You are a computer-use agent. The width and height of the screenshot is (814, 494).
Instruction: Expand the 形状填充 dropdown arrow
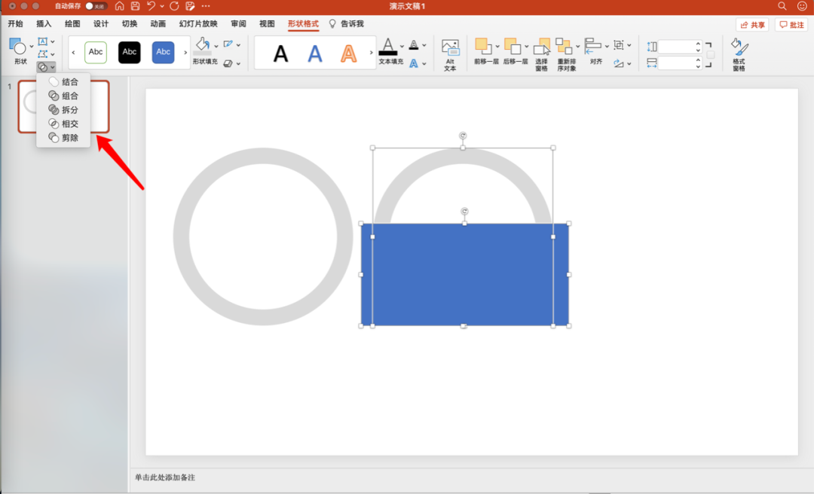pos(216,46)
